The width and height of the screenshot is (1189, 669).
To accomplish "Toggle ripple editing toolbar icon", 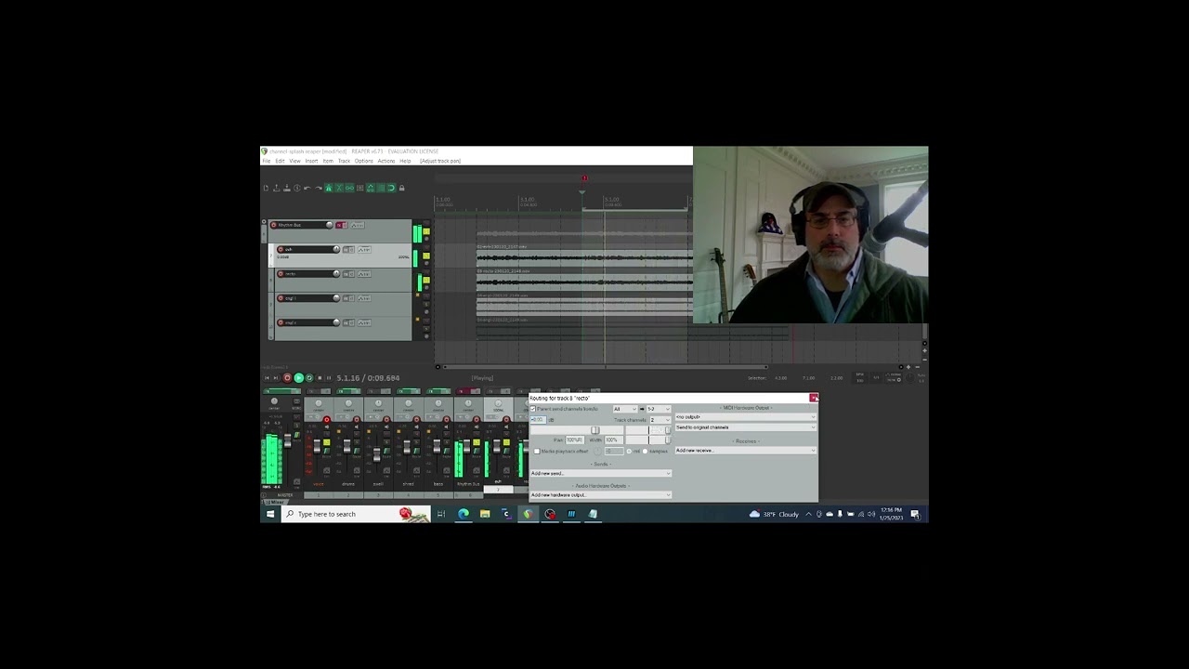I will [359, 188].
